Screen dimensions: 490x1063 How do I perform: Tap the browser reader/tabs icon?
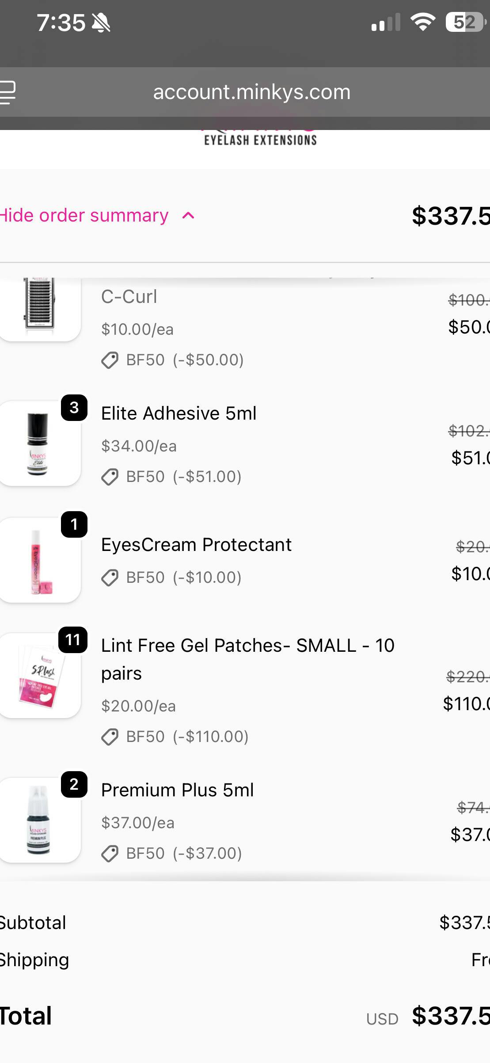point(8,92)
